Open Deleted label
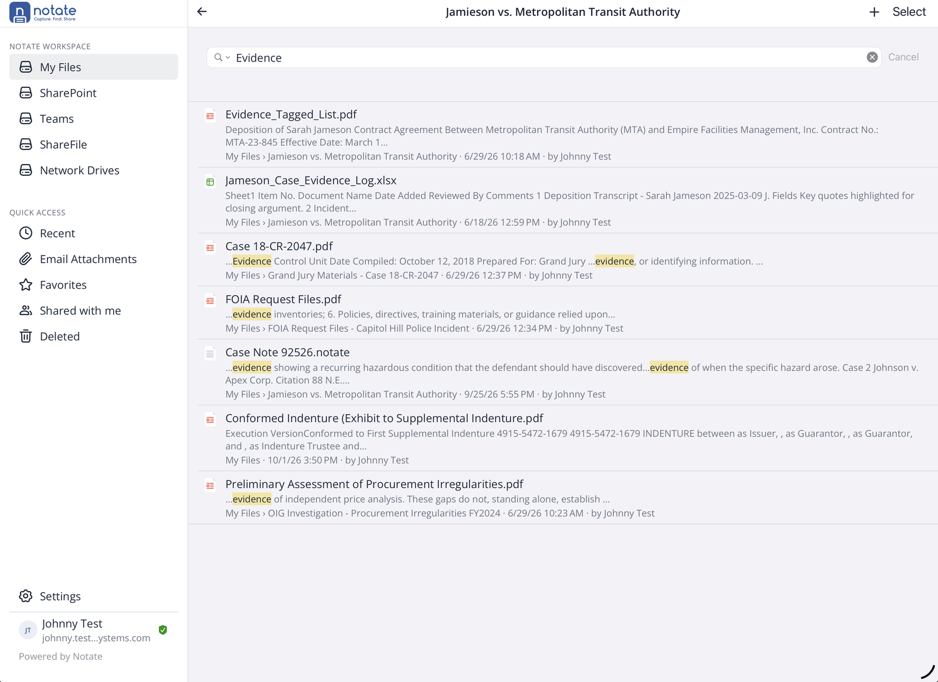 tap(60, 336)
